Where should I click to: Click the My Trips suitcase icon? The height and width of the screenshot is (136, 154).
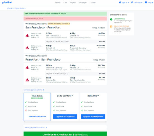point(132,3)
